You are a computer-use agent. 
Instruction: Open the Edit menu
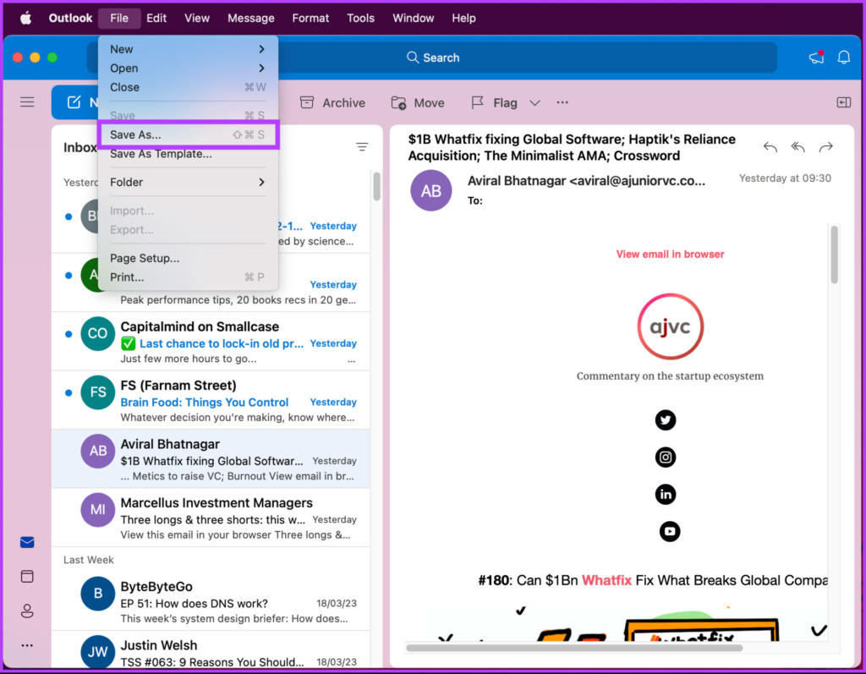coord(156,19)
